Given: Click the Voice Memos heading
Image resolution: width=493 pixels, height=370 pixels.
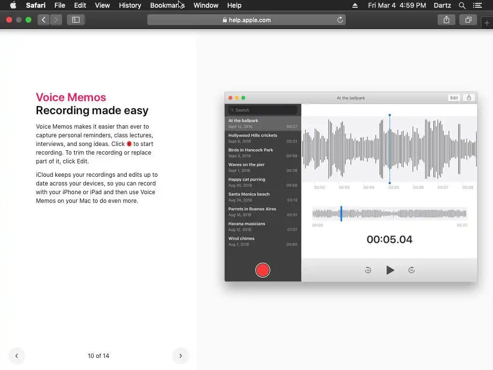Looking at the screenshot, I should pyautogui.click(x=71, y=97).
